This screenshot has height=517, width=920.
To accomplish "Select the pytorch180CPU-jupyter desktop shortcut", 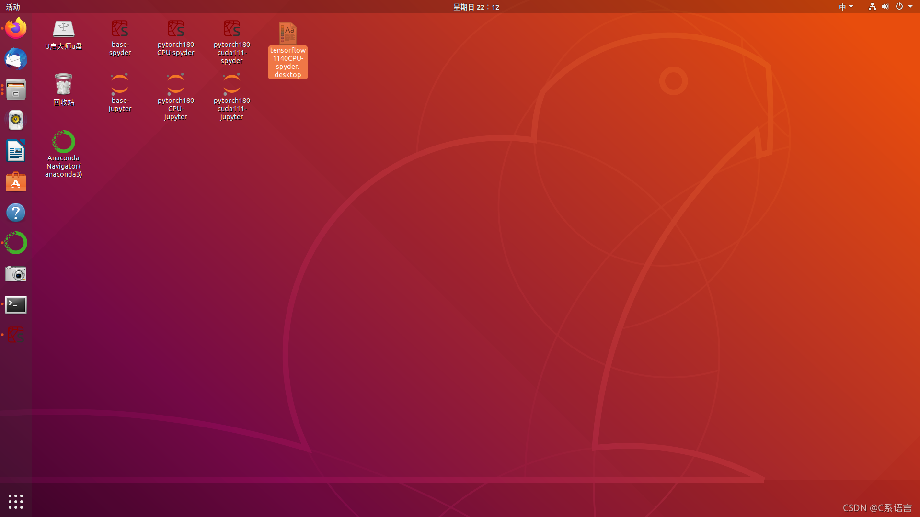I will pyautogui.click(x=176, y=97).
